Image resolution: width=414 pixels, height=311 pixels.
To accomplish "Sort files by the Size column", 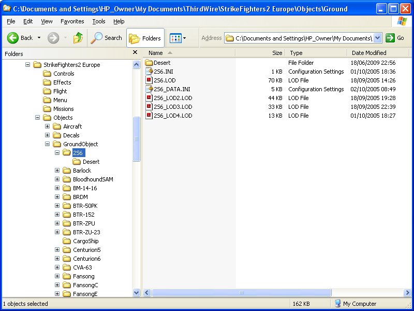I will click(260, 53).
